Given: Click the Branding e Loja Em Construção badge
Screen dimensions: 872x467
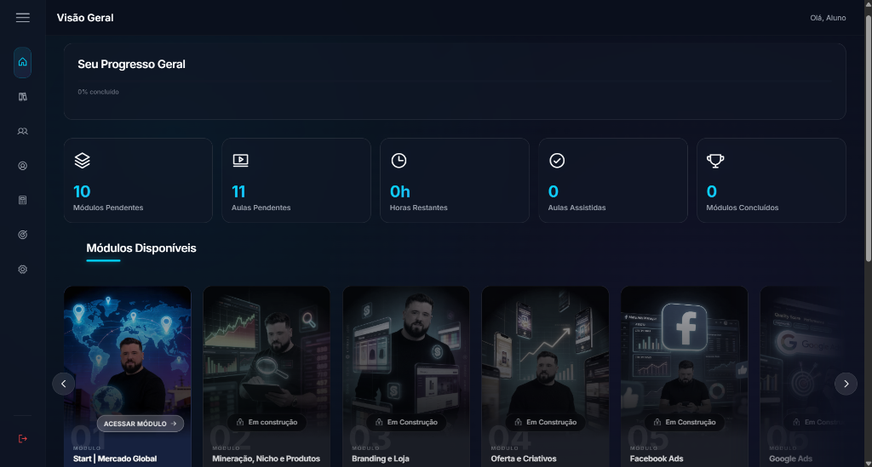Looking at the screenshot, I should [x=406, y=422].
